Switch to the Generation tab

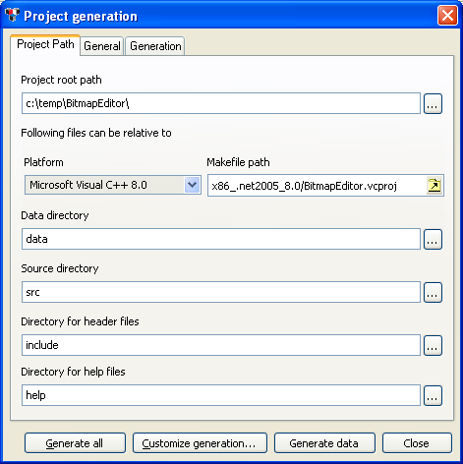click(155, 46)
